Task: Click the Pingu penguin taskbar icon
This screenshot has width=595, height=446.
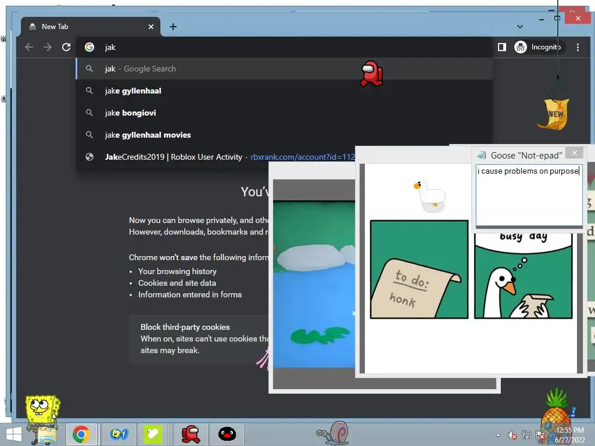Action: tap(227, 434)
